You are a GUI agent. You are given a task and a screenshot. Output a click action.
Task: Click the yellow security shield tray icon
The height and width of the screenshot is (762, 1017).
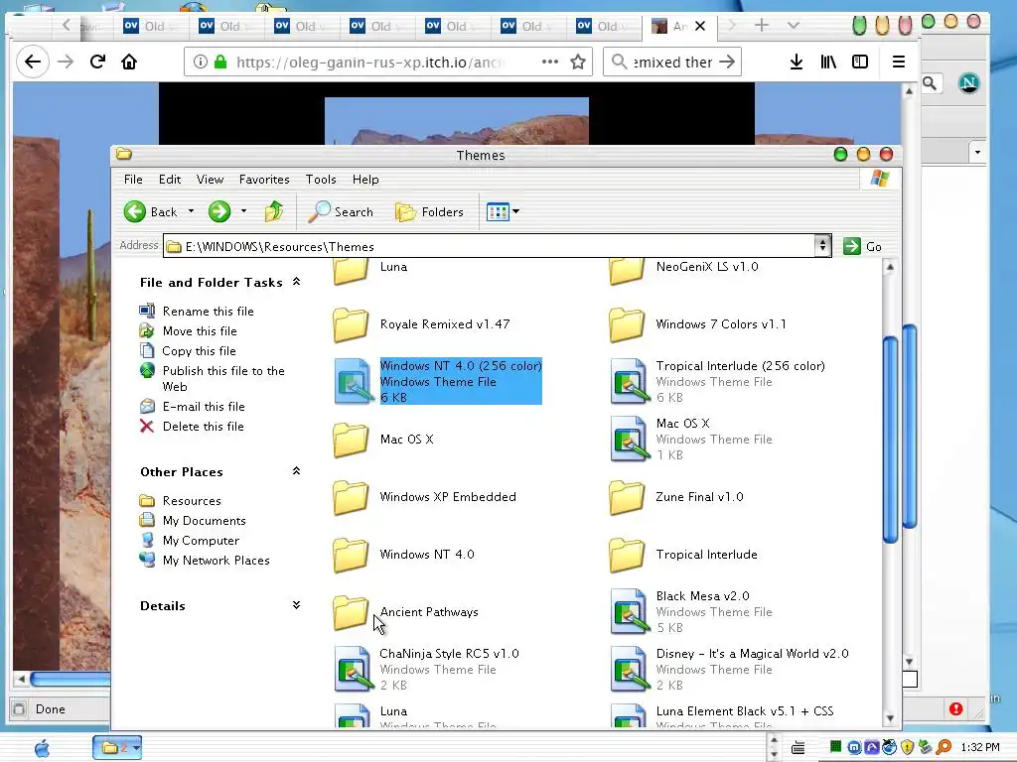[907, 747]
